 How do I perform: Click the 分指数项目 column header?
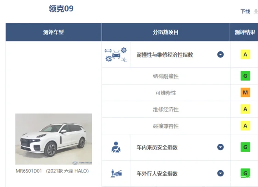166,32
